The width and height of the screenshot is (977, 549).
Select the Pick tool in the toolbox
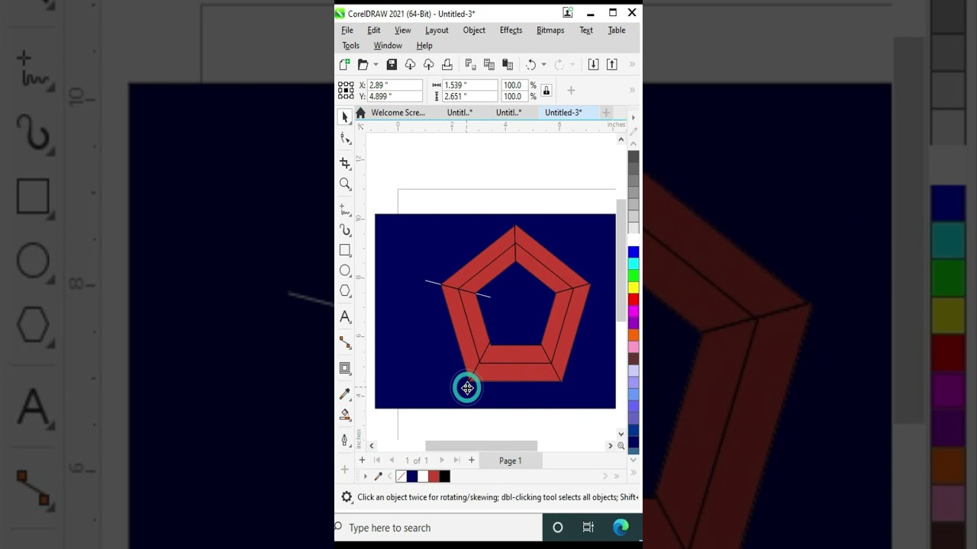(x=345, y=117)
